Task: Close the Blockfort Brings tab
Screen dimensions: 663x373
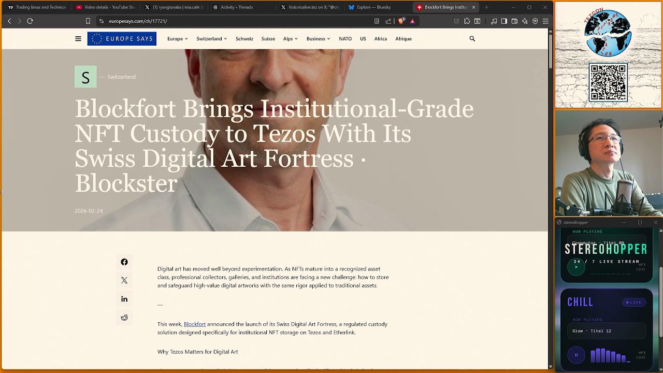Action: point(473,7)
